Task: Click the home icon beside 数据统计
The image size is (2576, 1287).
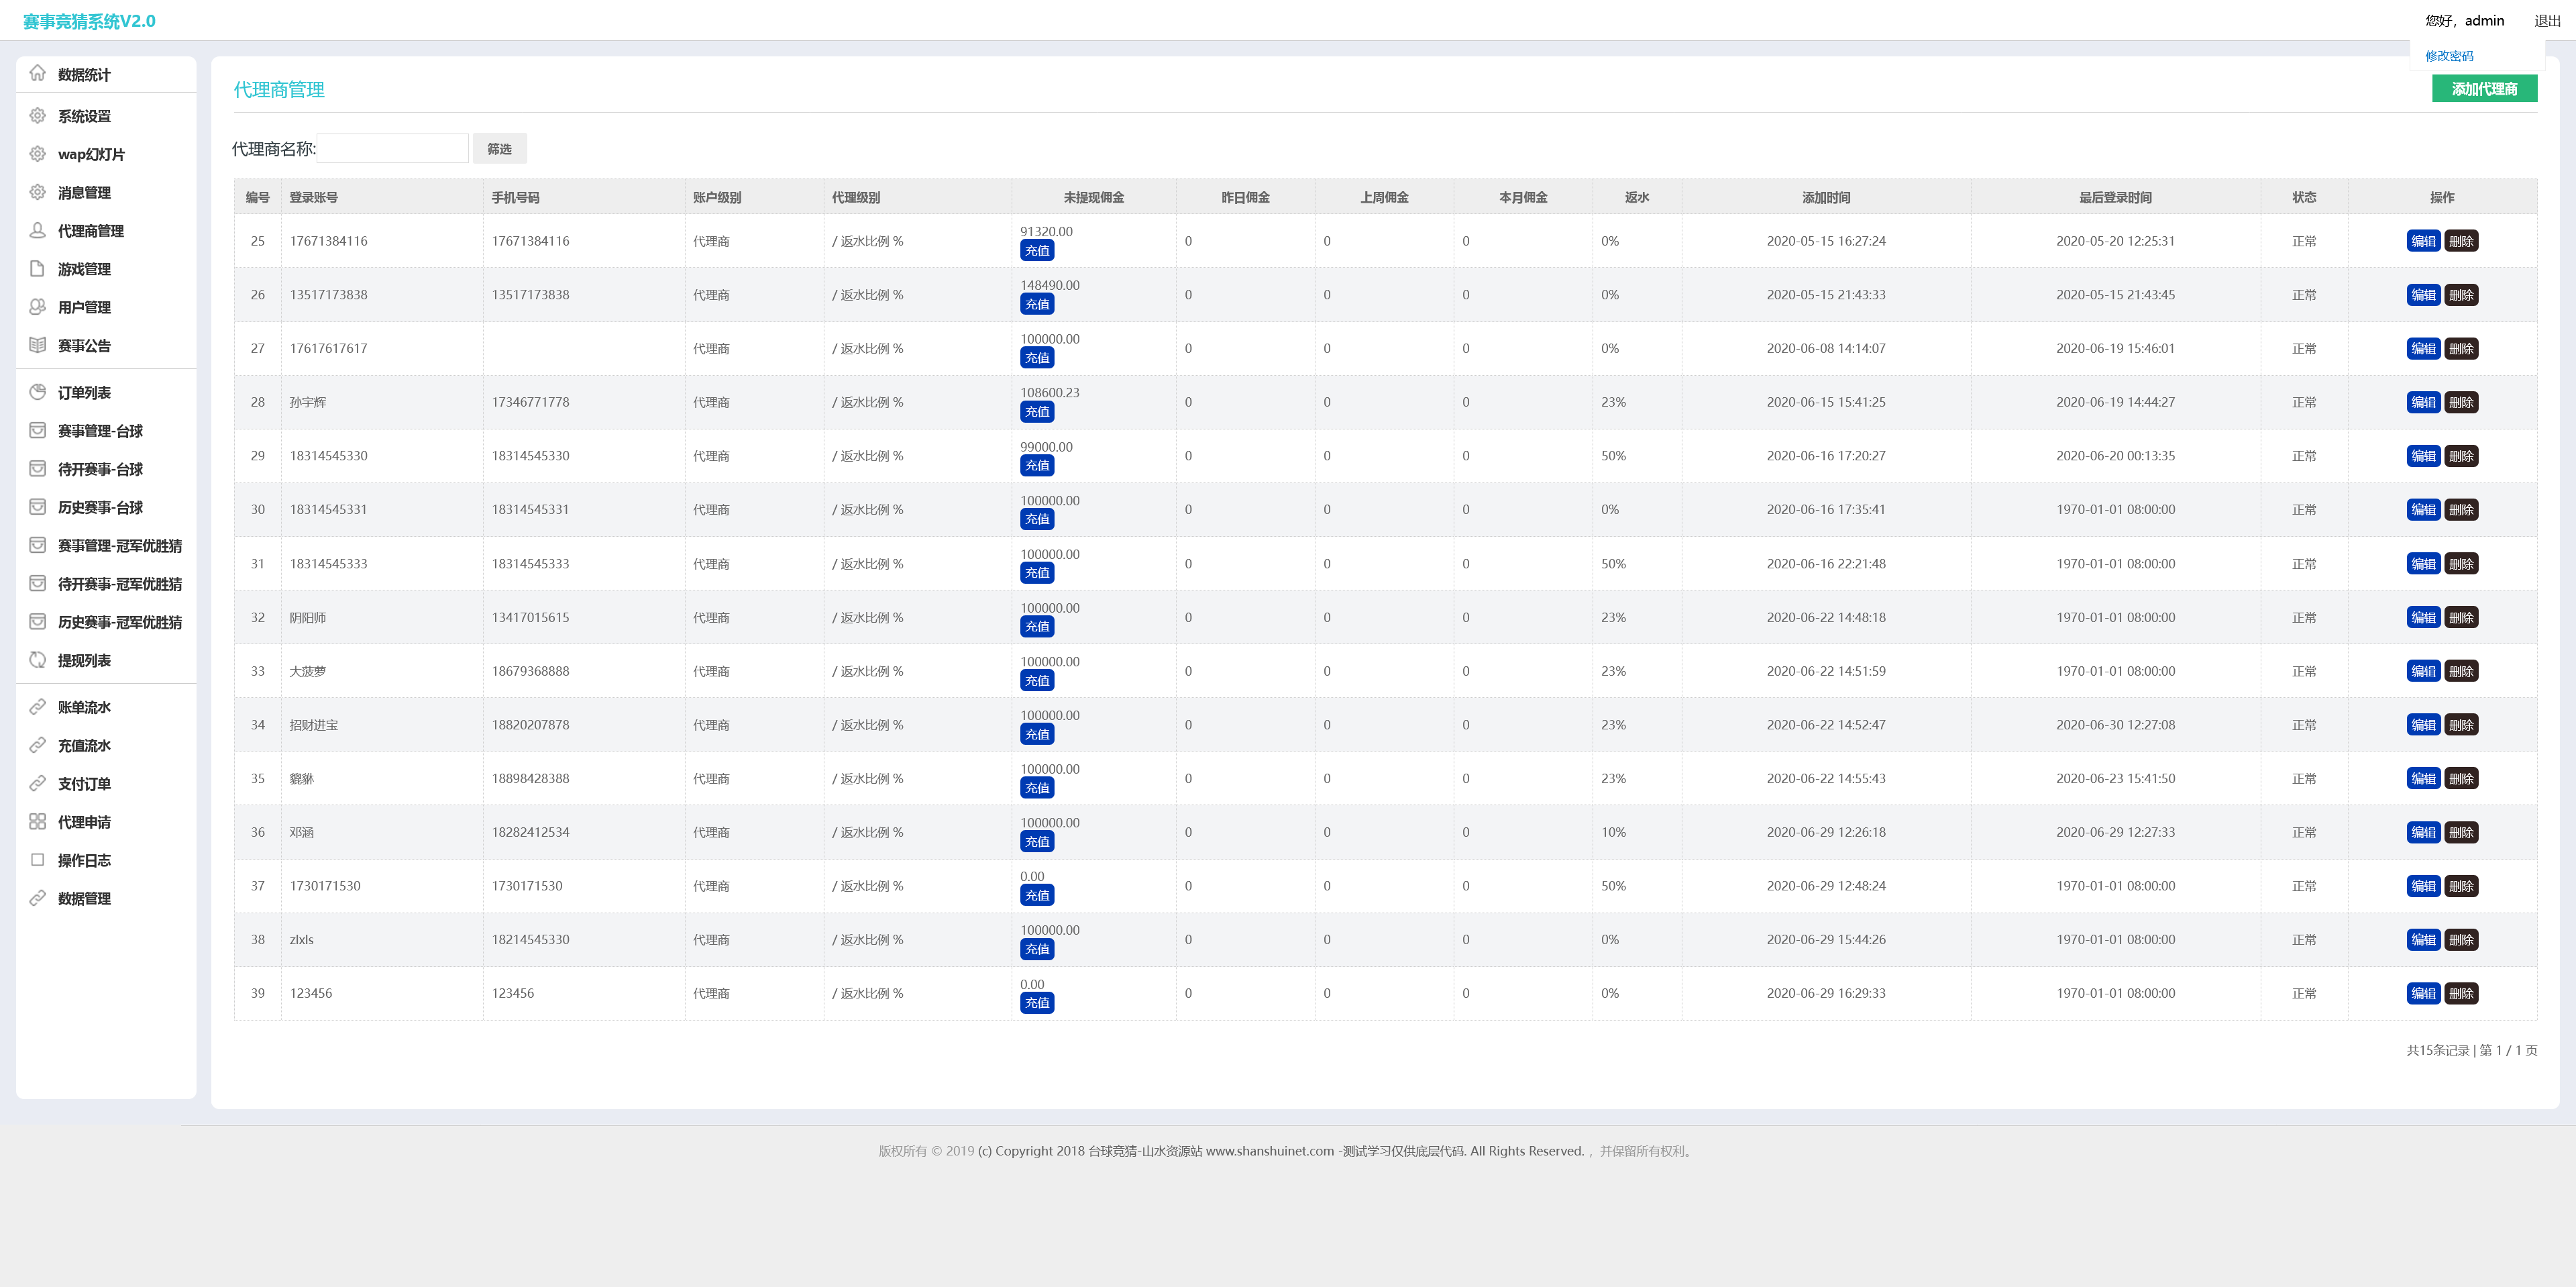Action: pyautogui.click(x=37, y=73)
